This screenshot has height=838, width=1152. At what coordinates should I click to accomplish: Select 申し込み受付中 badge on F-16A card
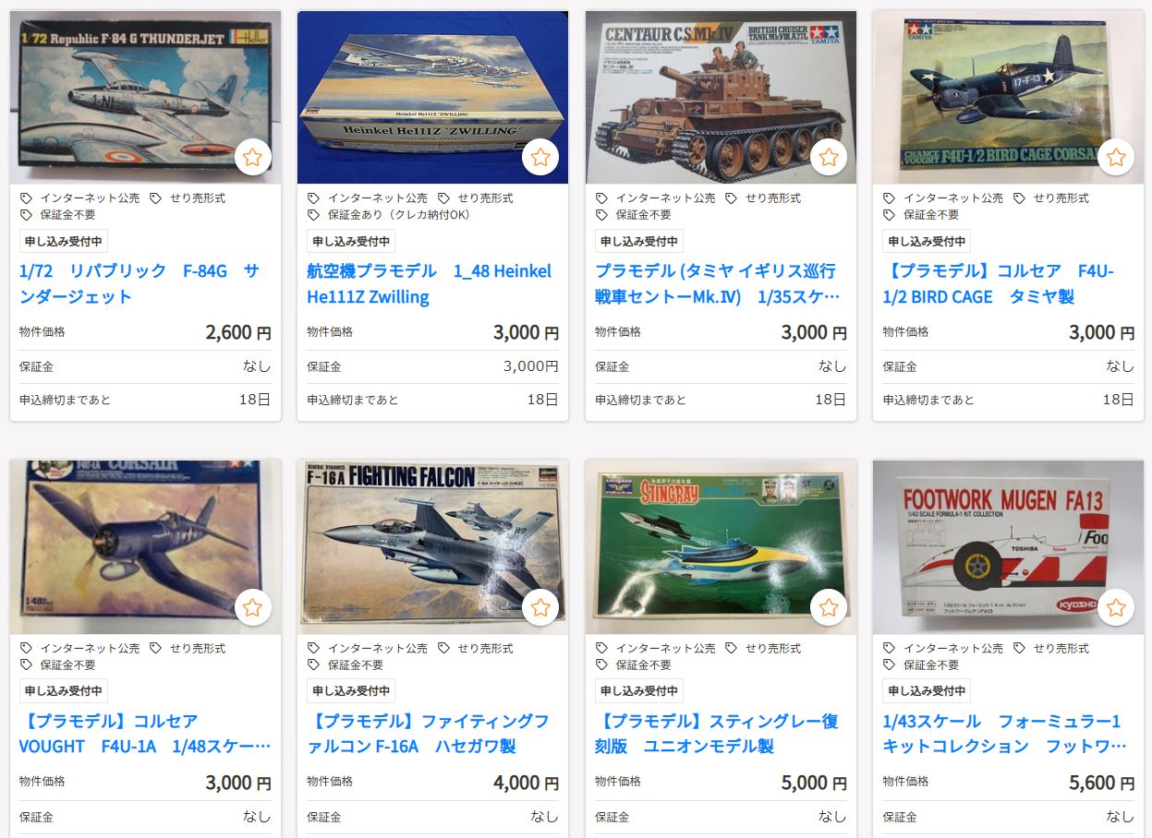[x=351, y=691]
